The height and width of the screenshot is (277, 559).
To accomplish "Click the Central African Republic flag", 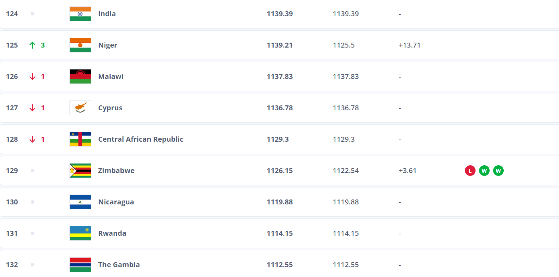I will point(80,139).
